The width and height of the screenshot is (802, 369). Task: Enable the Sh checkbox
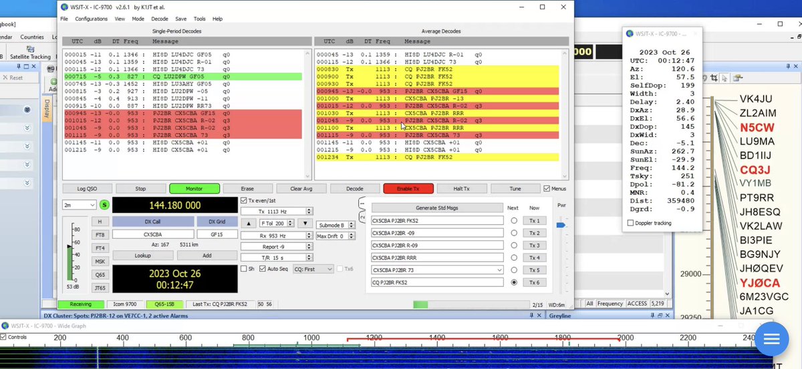click(x=244, y=269)
